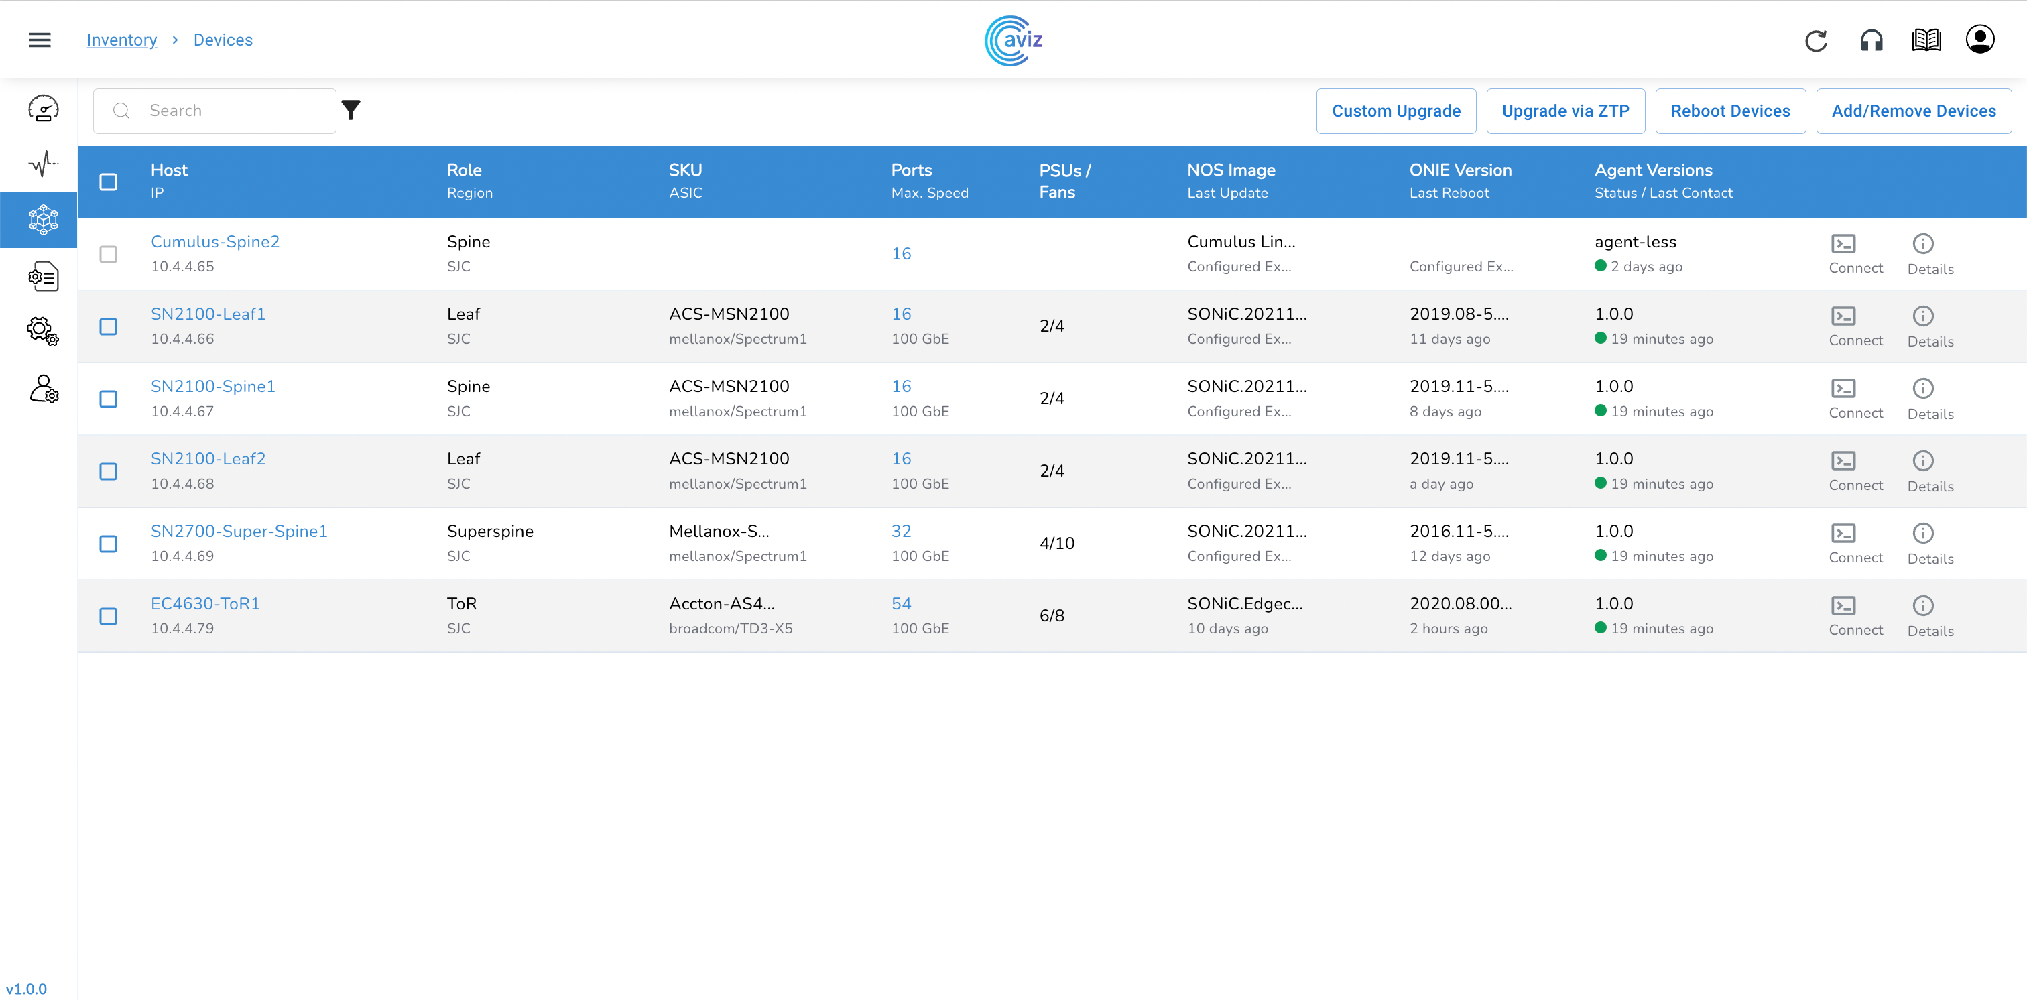Open dashboard gauge icon in sidebar
This screenshot has height=1000, width=2027.
click(x=44, y=108)
